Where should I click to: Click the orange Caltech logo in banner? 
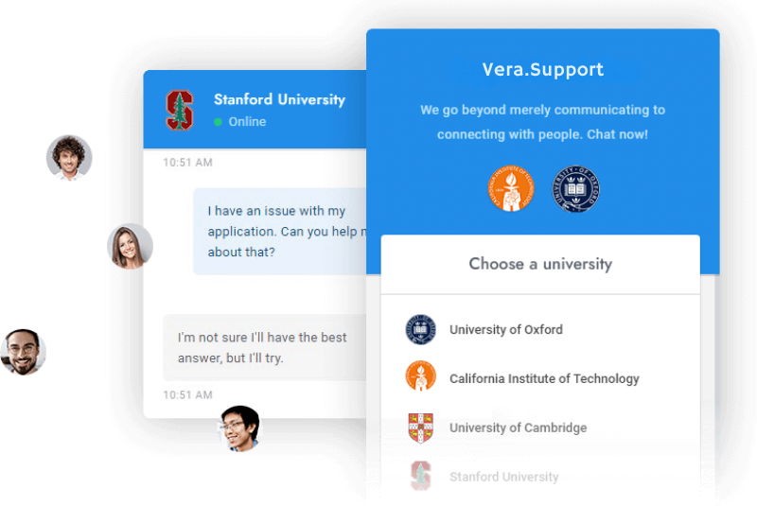511,188
